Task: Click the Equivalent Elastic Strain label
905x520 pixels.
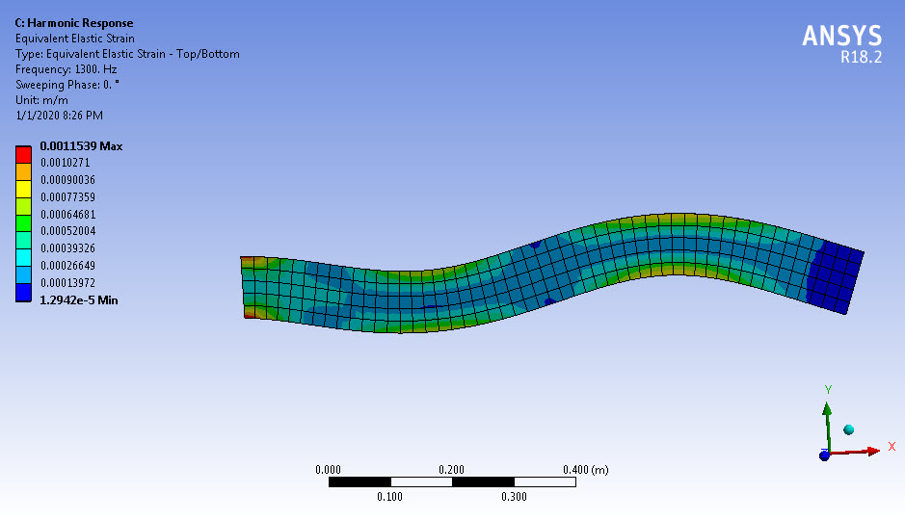Action: tap(75, 39)
